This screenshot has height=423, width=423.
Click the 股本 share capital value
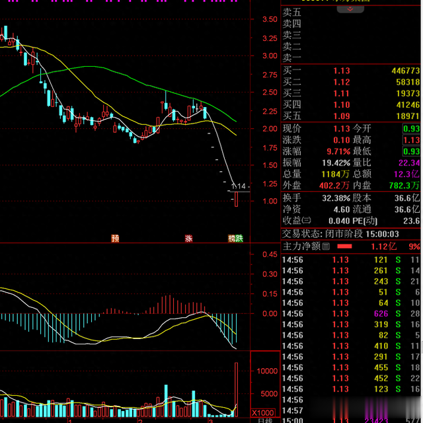pos(407,198)
